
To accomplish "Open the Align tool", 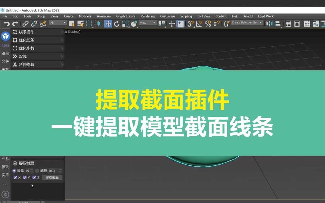I will [277, 23].
